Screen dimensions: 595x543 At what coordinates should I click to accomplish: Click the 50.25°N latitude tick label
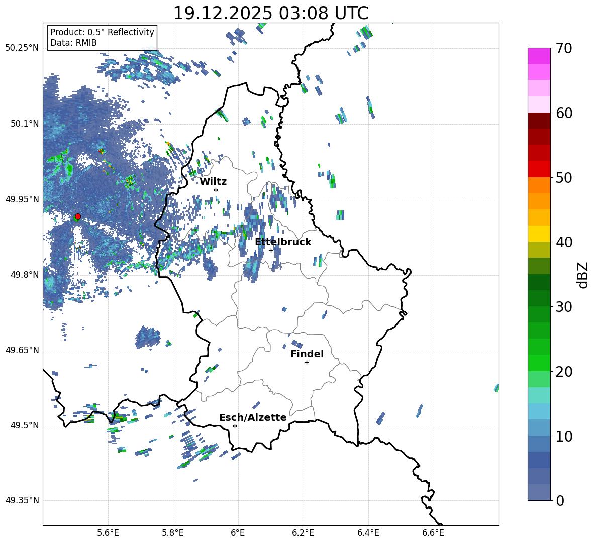(22, 48)
